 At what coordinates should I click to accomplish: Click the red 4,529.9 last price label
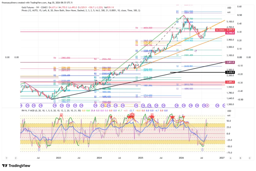[230, 30]
